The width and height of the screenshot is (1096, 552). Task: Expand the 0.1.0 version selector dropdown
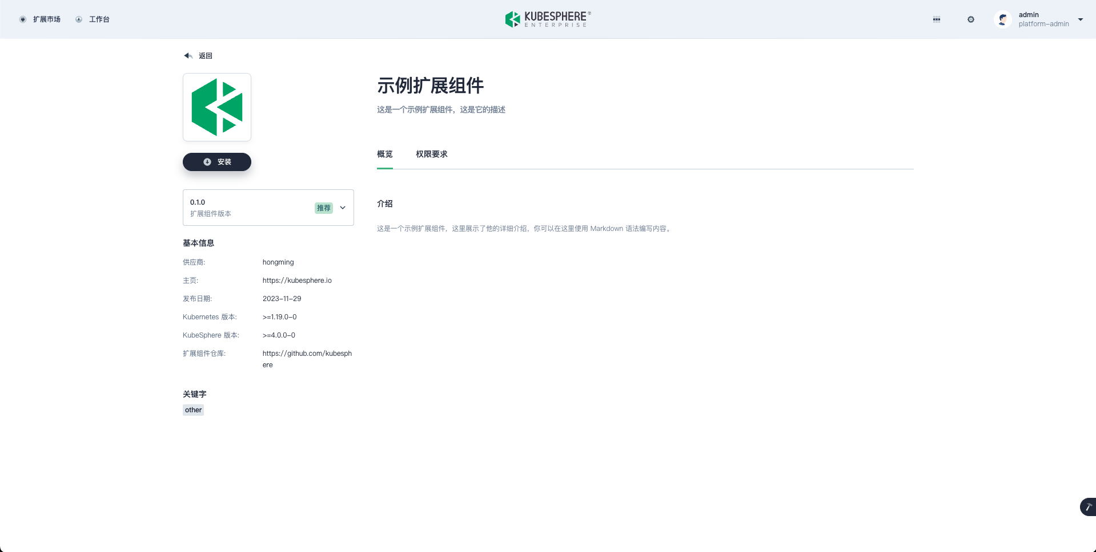pos(268,208)
